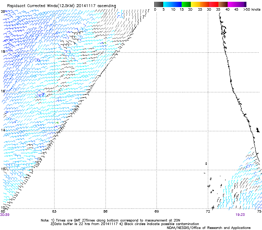Click the green wind barb near 14N 63E
The image size is (262, 230).
click(x=57, y=123)
